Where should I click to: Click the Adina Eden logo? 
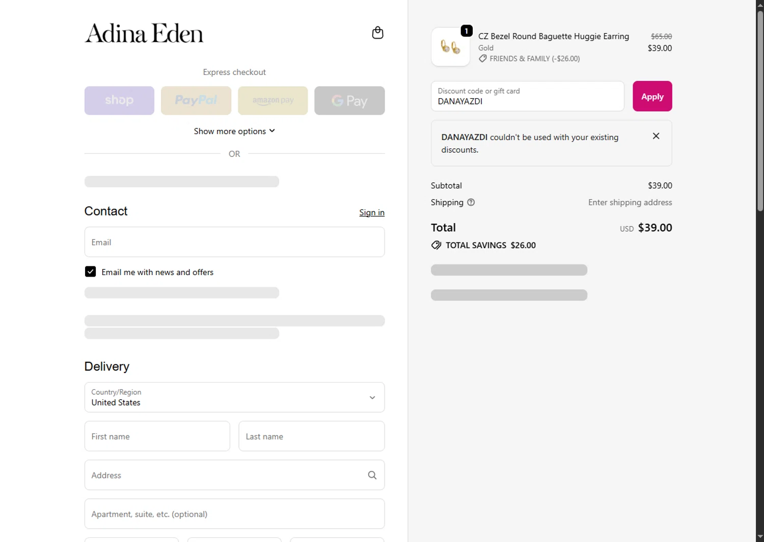144,33
